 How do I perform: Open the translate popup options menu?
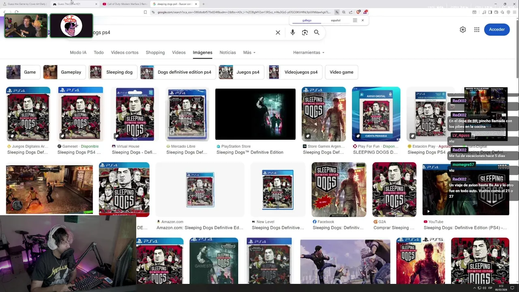coord(355,20)
